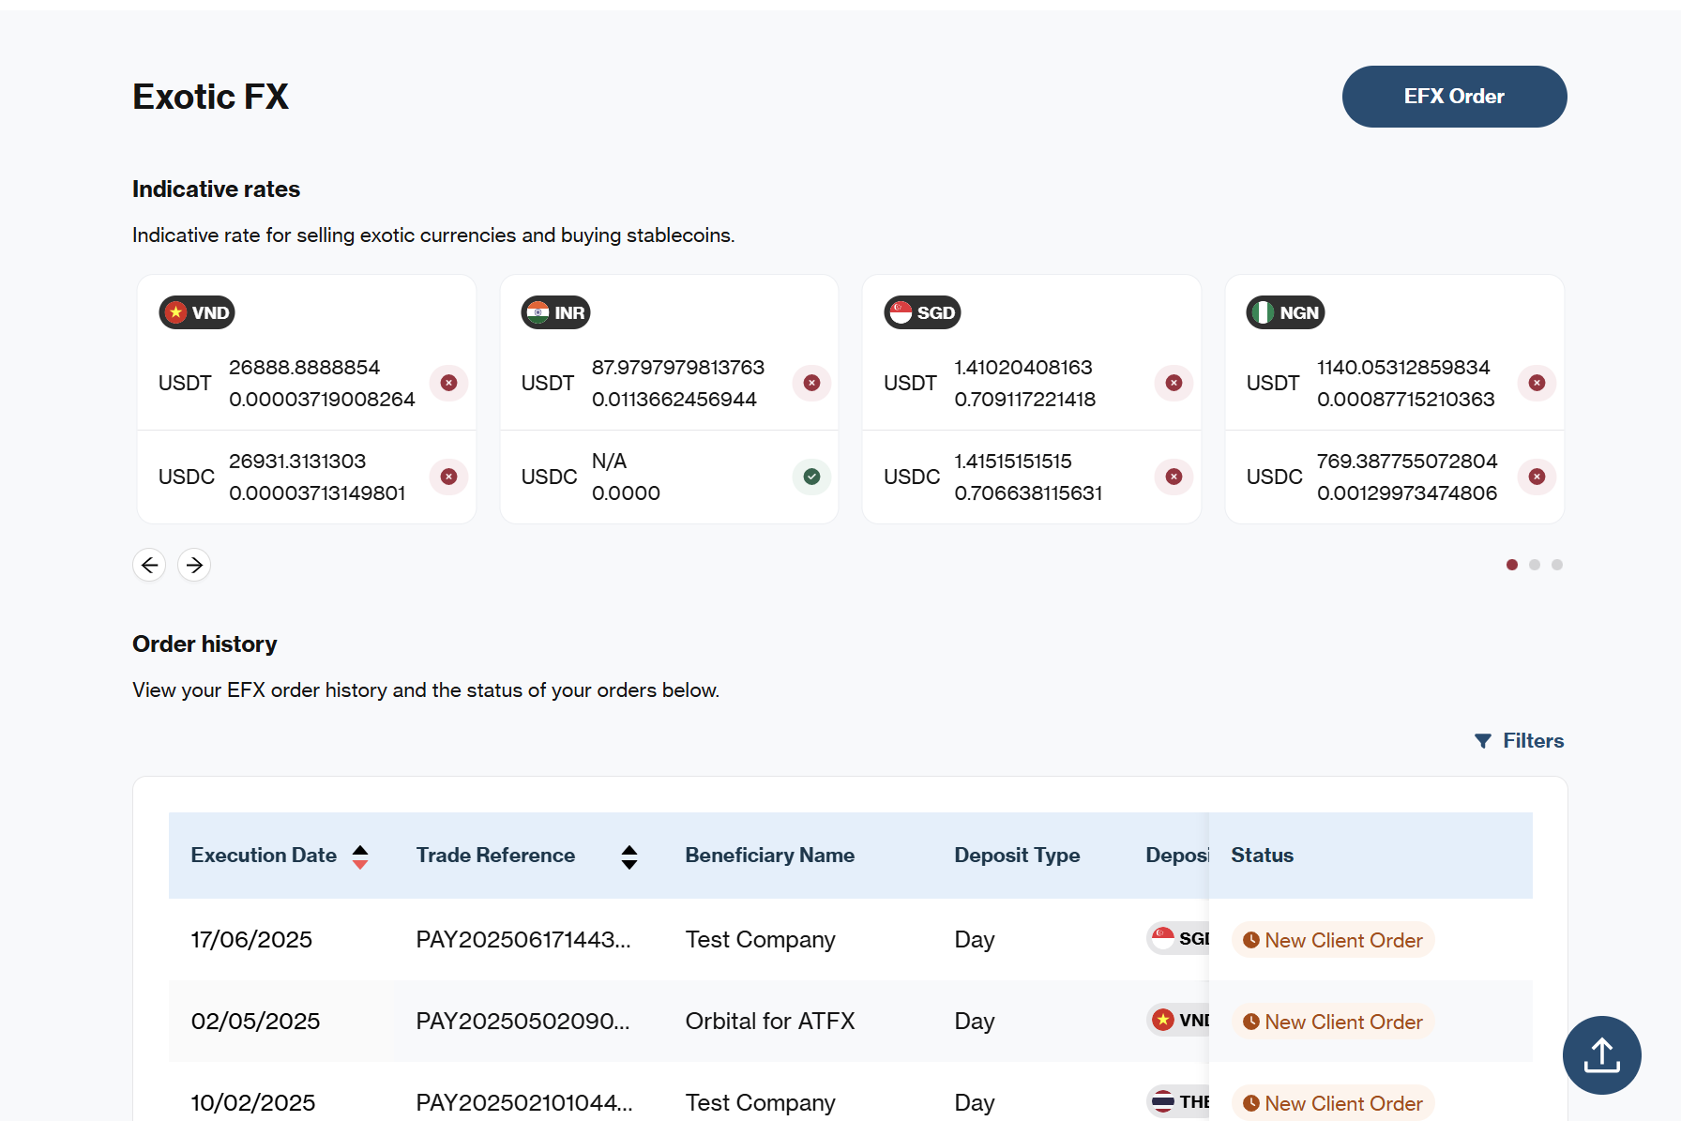Click VND deposit currency badge in 02/05/2025 row

point(1178,1020)
